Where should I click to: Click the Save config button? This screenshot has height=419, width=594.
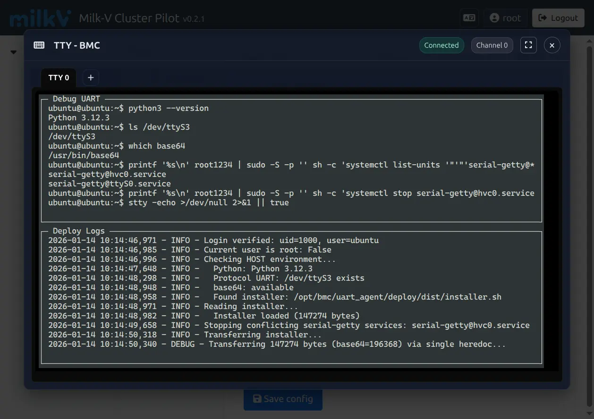283,399
